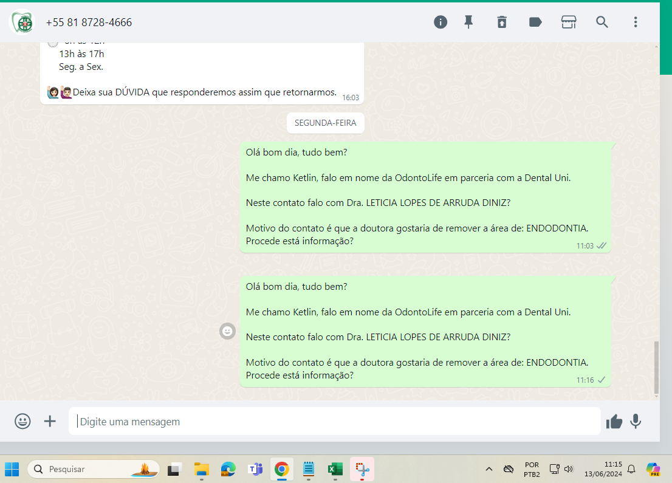Switch to Google Chrome in taskbar

click(x=281, y=469)
